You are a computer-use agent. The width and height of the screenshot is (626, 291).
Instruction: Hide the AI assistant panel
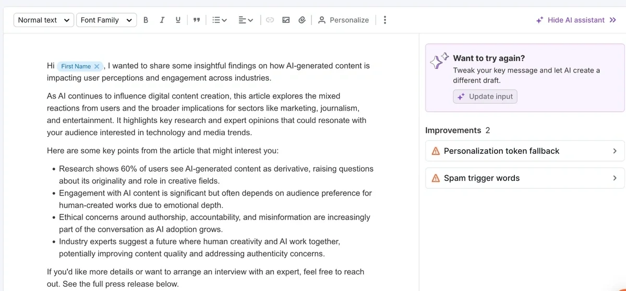coord(576,20)
